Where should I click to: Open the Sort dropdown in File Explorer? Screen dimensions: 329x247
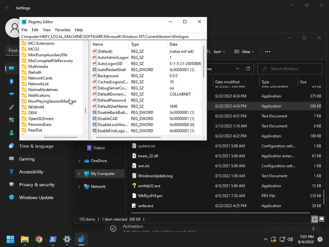(x=216, y=52)
